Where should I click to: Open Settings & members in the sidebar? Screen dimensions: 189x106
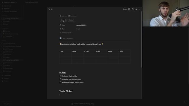tap(11, 11)
